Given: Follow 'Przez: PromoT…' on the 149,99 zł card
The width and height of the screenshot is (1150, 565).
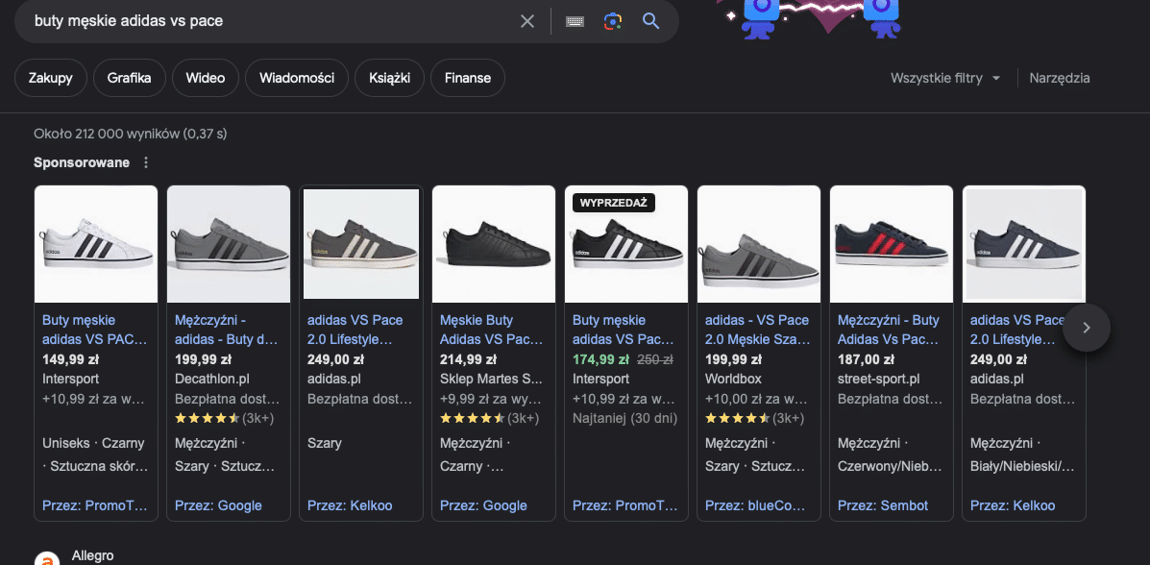Looking at the screenshot, I should click(x=94, y=505).
